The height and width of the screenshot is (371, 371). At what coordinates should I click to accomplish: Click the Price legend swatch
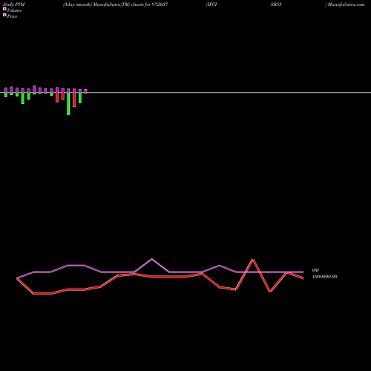click(x=4, y=15)
